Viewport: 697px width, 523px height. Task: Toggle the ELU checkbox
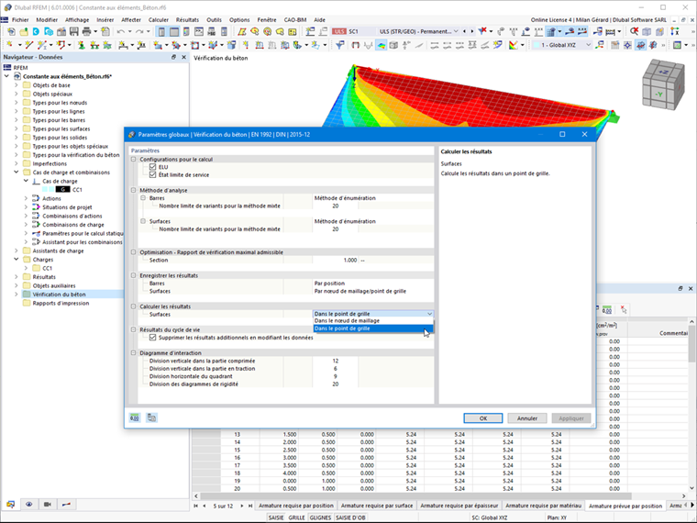[153, 167]
